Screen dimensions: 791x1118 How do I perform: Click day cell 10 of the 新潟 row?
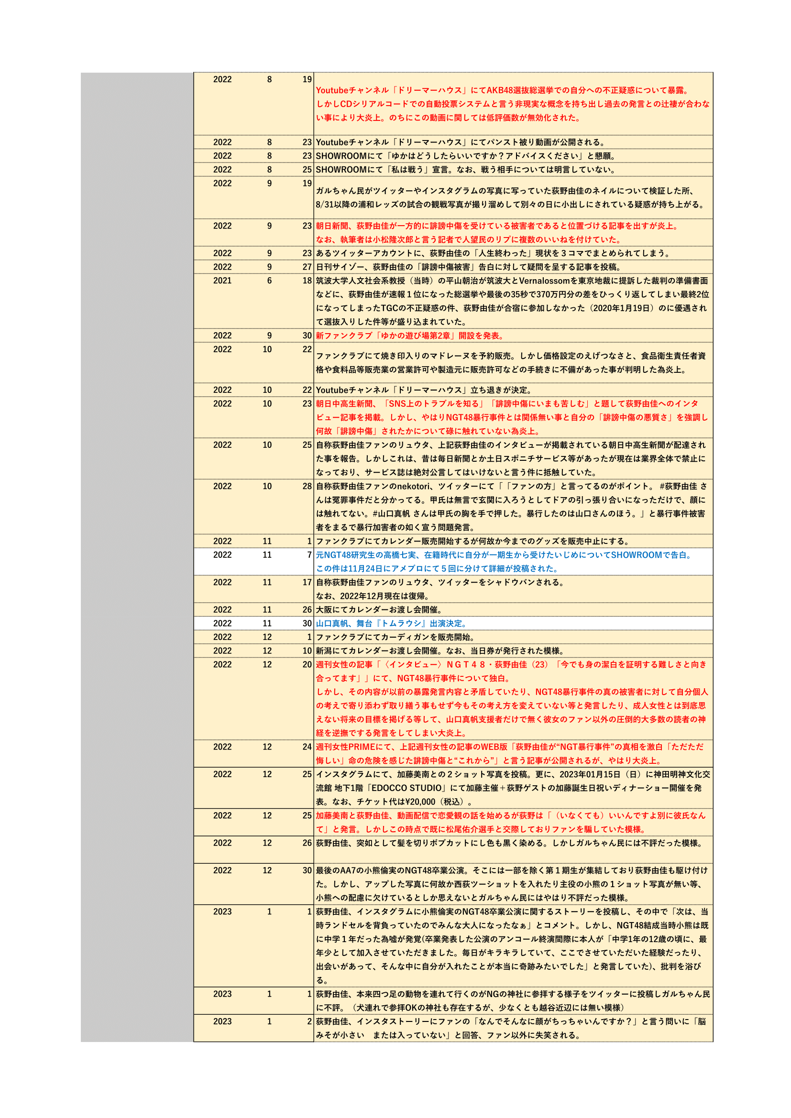point(307,651)
